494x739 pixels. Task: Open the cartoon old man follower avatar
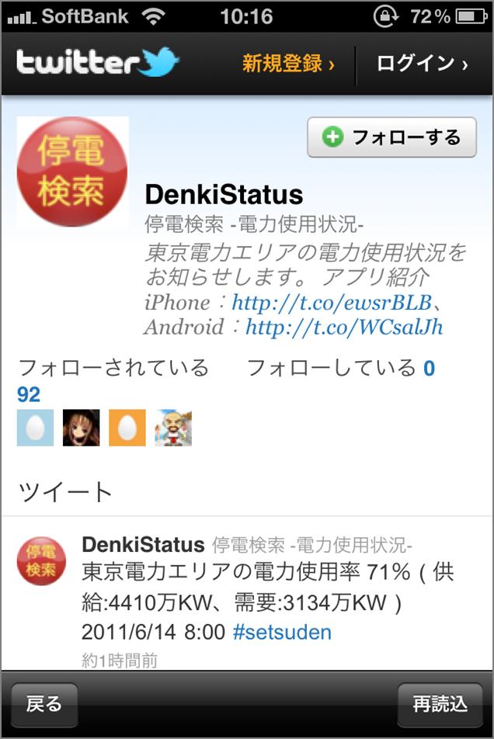click(173, 428)
